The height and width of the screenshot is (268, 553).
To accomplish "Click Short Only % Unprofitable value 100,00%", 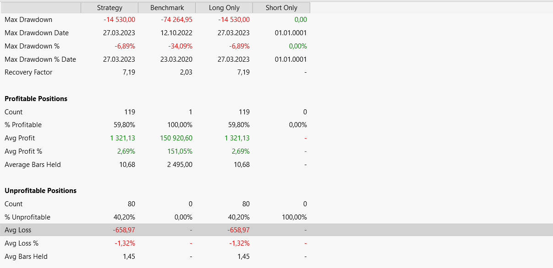I will pyautogui.click(x=295, y=217).
